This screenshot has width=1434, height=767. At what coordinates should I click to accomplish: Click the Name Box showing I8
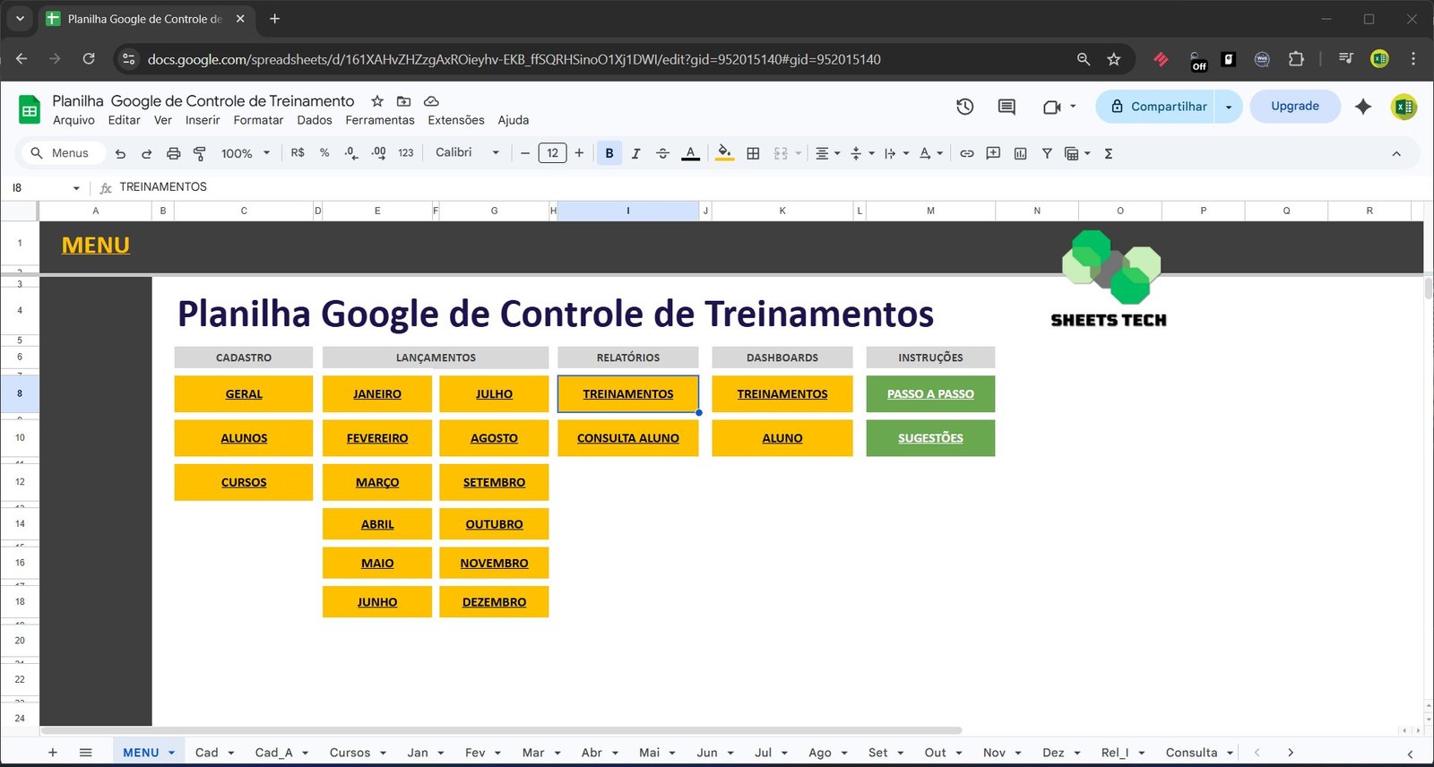point(45,187)
